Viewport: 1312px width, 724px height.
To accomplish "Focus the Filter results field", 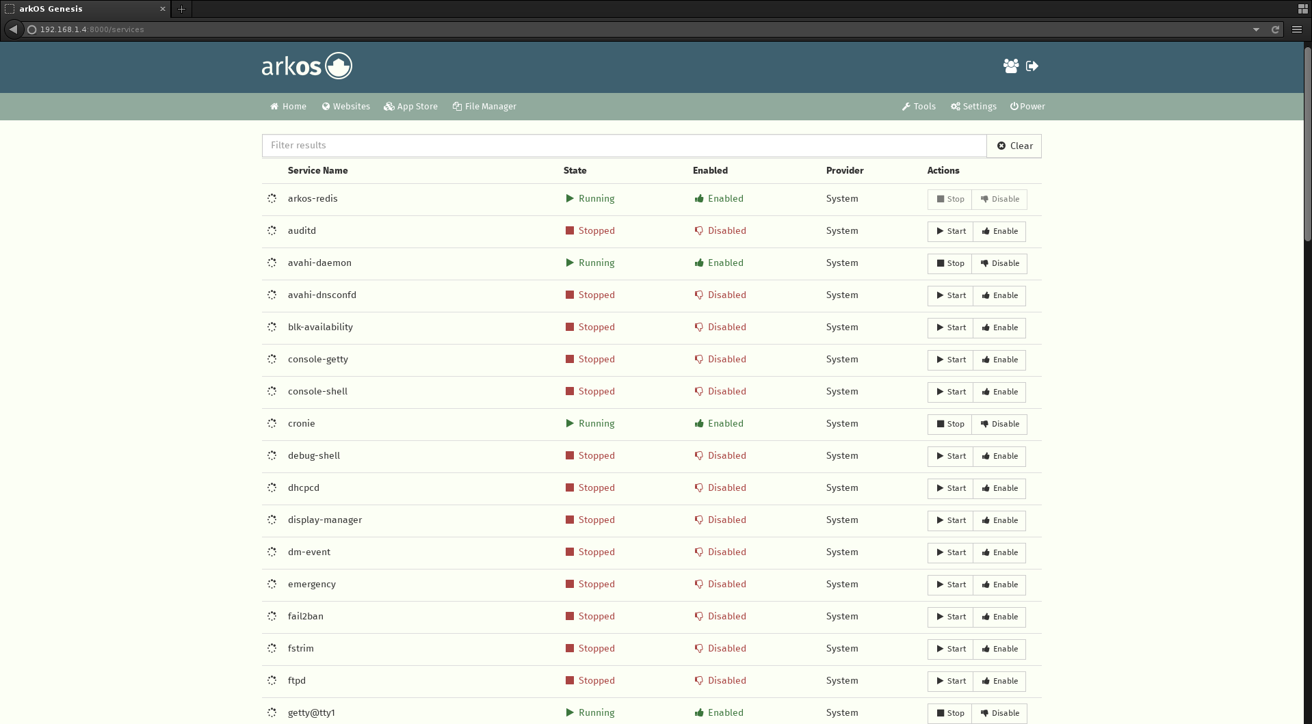I will (624, 146).
